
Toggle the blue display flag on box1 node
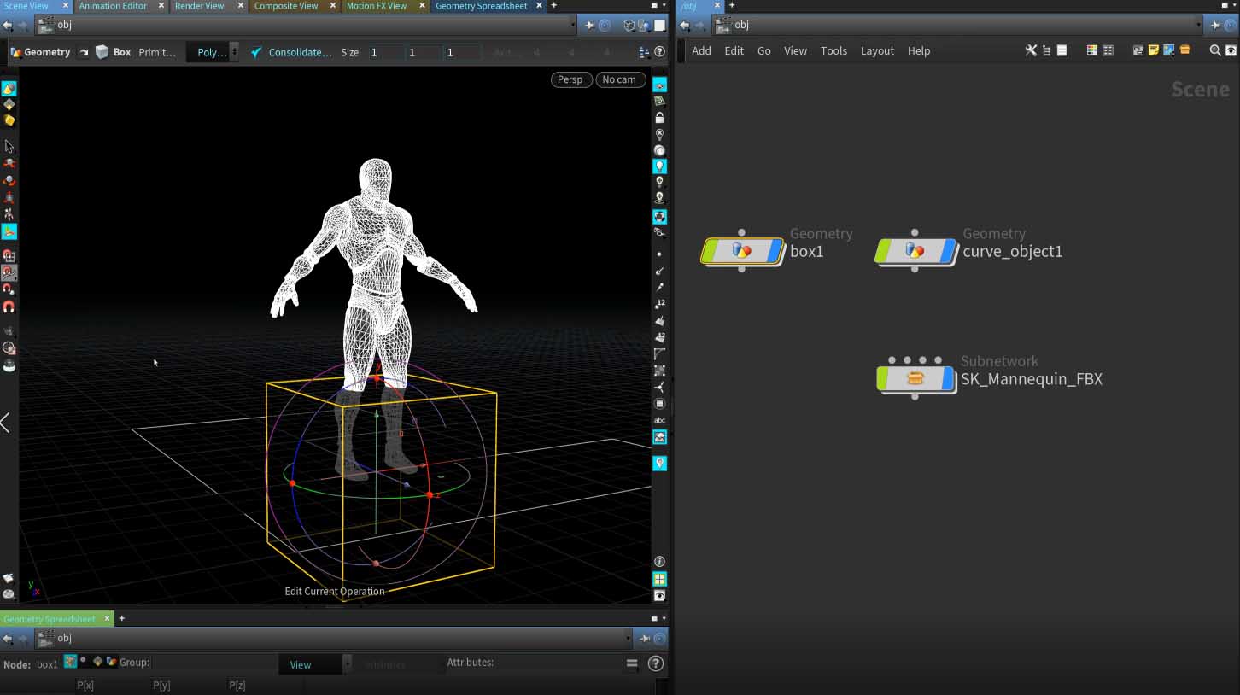(774, 251)
